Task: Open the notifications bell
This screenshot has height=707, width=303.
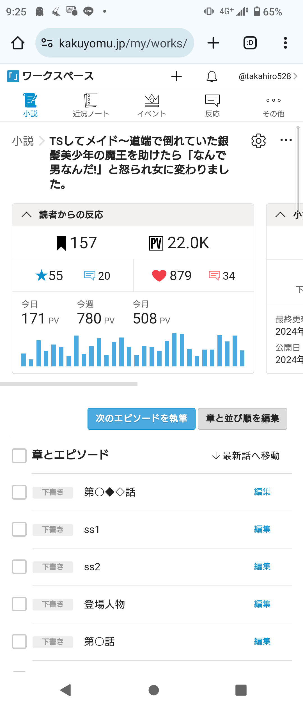Action: coord(212,76)
